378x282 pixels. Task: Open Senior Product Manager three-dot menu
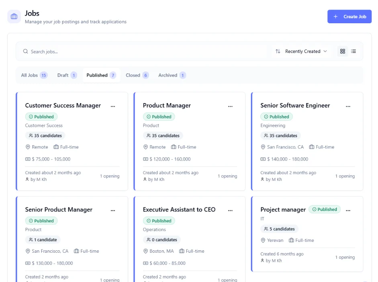point(113,210)
